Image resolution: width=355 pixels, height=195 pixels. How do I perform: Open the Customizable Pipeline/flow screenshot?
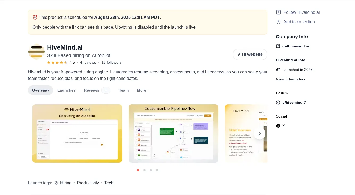pyautogui.click(x=174, y=133)
